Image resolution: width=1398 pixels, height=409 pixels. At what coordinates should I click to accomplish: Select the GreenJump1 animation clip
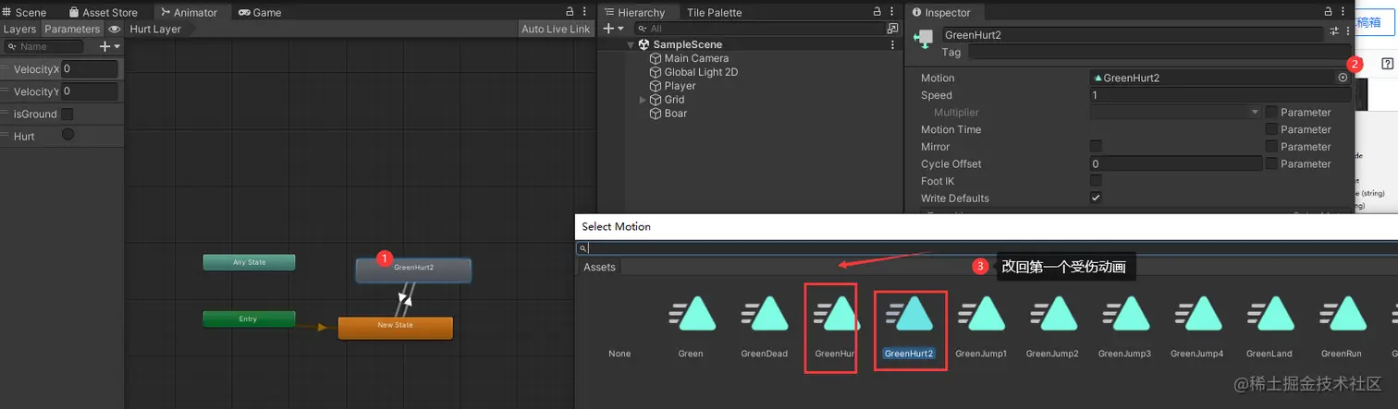pyautogui.click(x=981, y=328)
